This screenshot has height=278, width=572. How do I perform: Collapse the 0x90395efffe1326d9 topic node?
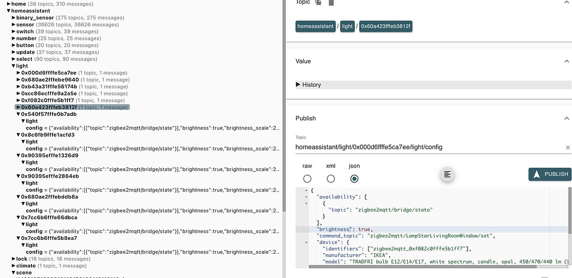18,156
